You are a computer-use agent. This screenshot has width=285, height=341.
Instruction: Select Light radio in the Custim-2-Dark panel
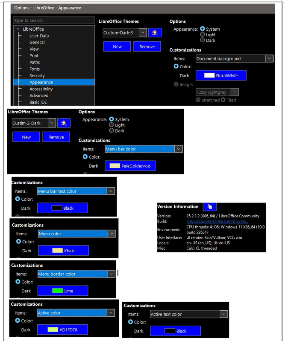click(x=112, y=125)
